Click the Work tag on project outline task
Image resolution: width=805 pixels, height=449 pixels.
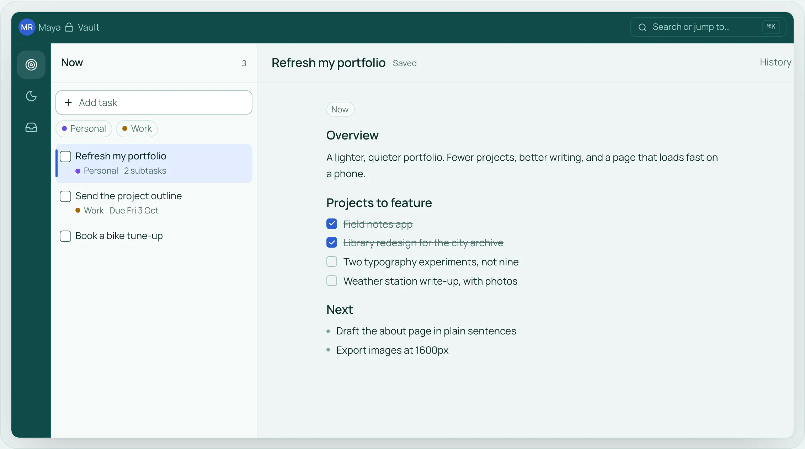[x=90, y=211]
